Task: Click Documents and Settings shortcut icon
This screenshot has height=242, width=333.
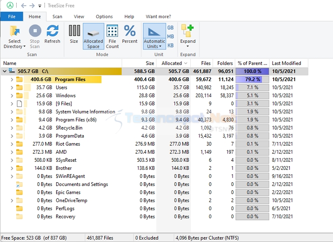Action: click(x=20, y=185)
